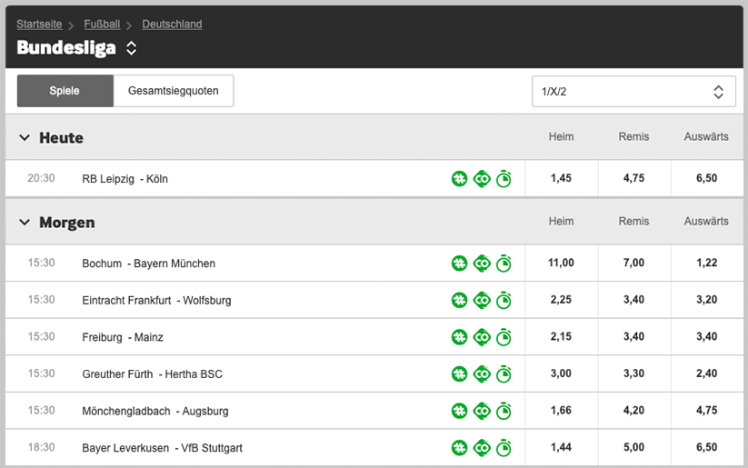Choose Greuther Fürth home odds 3,00
This screenshot has width=748, height=468.
click(x=561, y=373)
